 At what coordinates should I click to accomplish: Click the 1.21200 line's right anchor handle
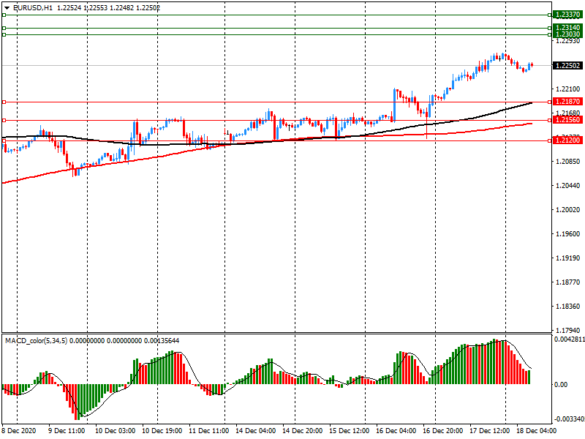(549, 140)
